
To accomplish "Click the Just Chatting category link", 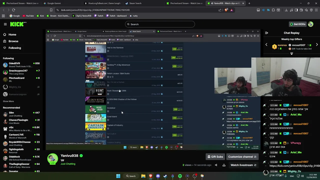I will (x=68, y=164).
